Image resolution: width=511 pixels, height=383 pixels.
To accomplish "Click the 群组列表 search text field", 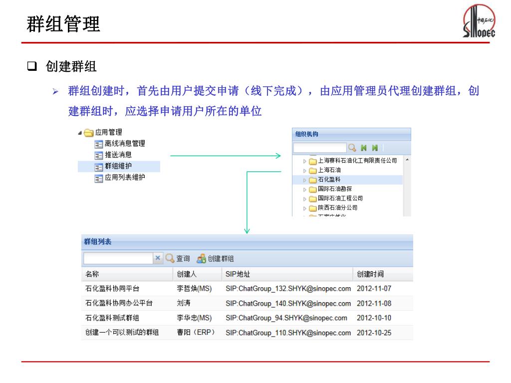I will pyautogui.click(x=118, y=258).
